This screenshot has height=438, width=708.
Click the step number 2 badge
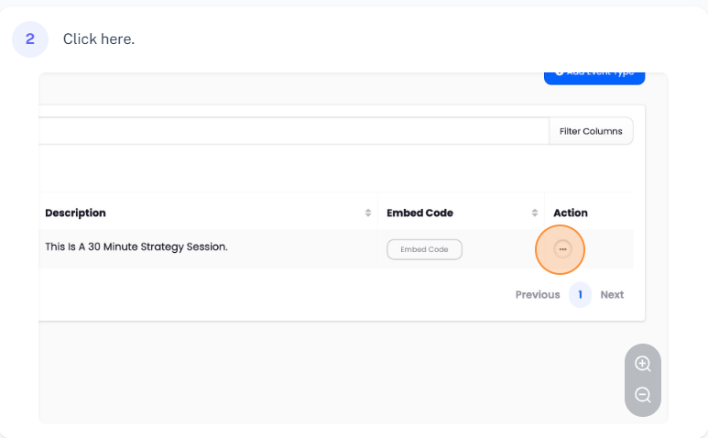pos(30,38)
